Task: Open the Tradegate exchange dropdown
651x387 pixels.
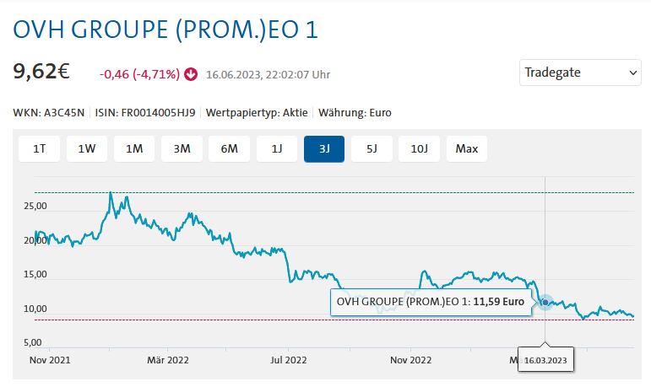Action: pos(580,73)
